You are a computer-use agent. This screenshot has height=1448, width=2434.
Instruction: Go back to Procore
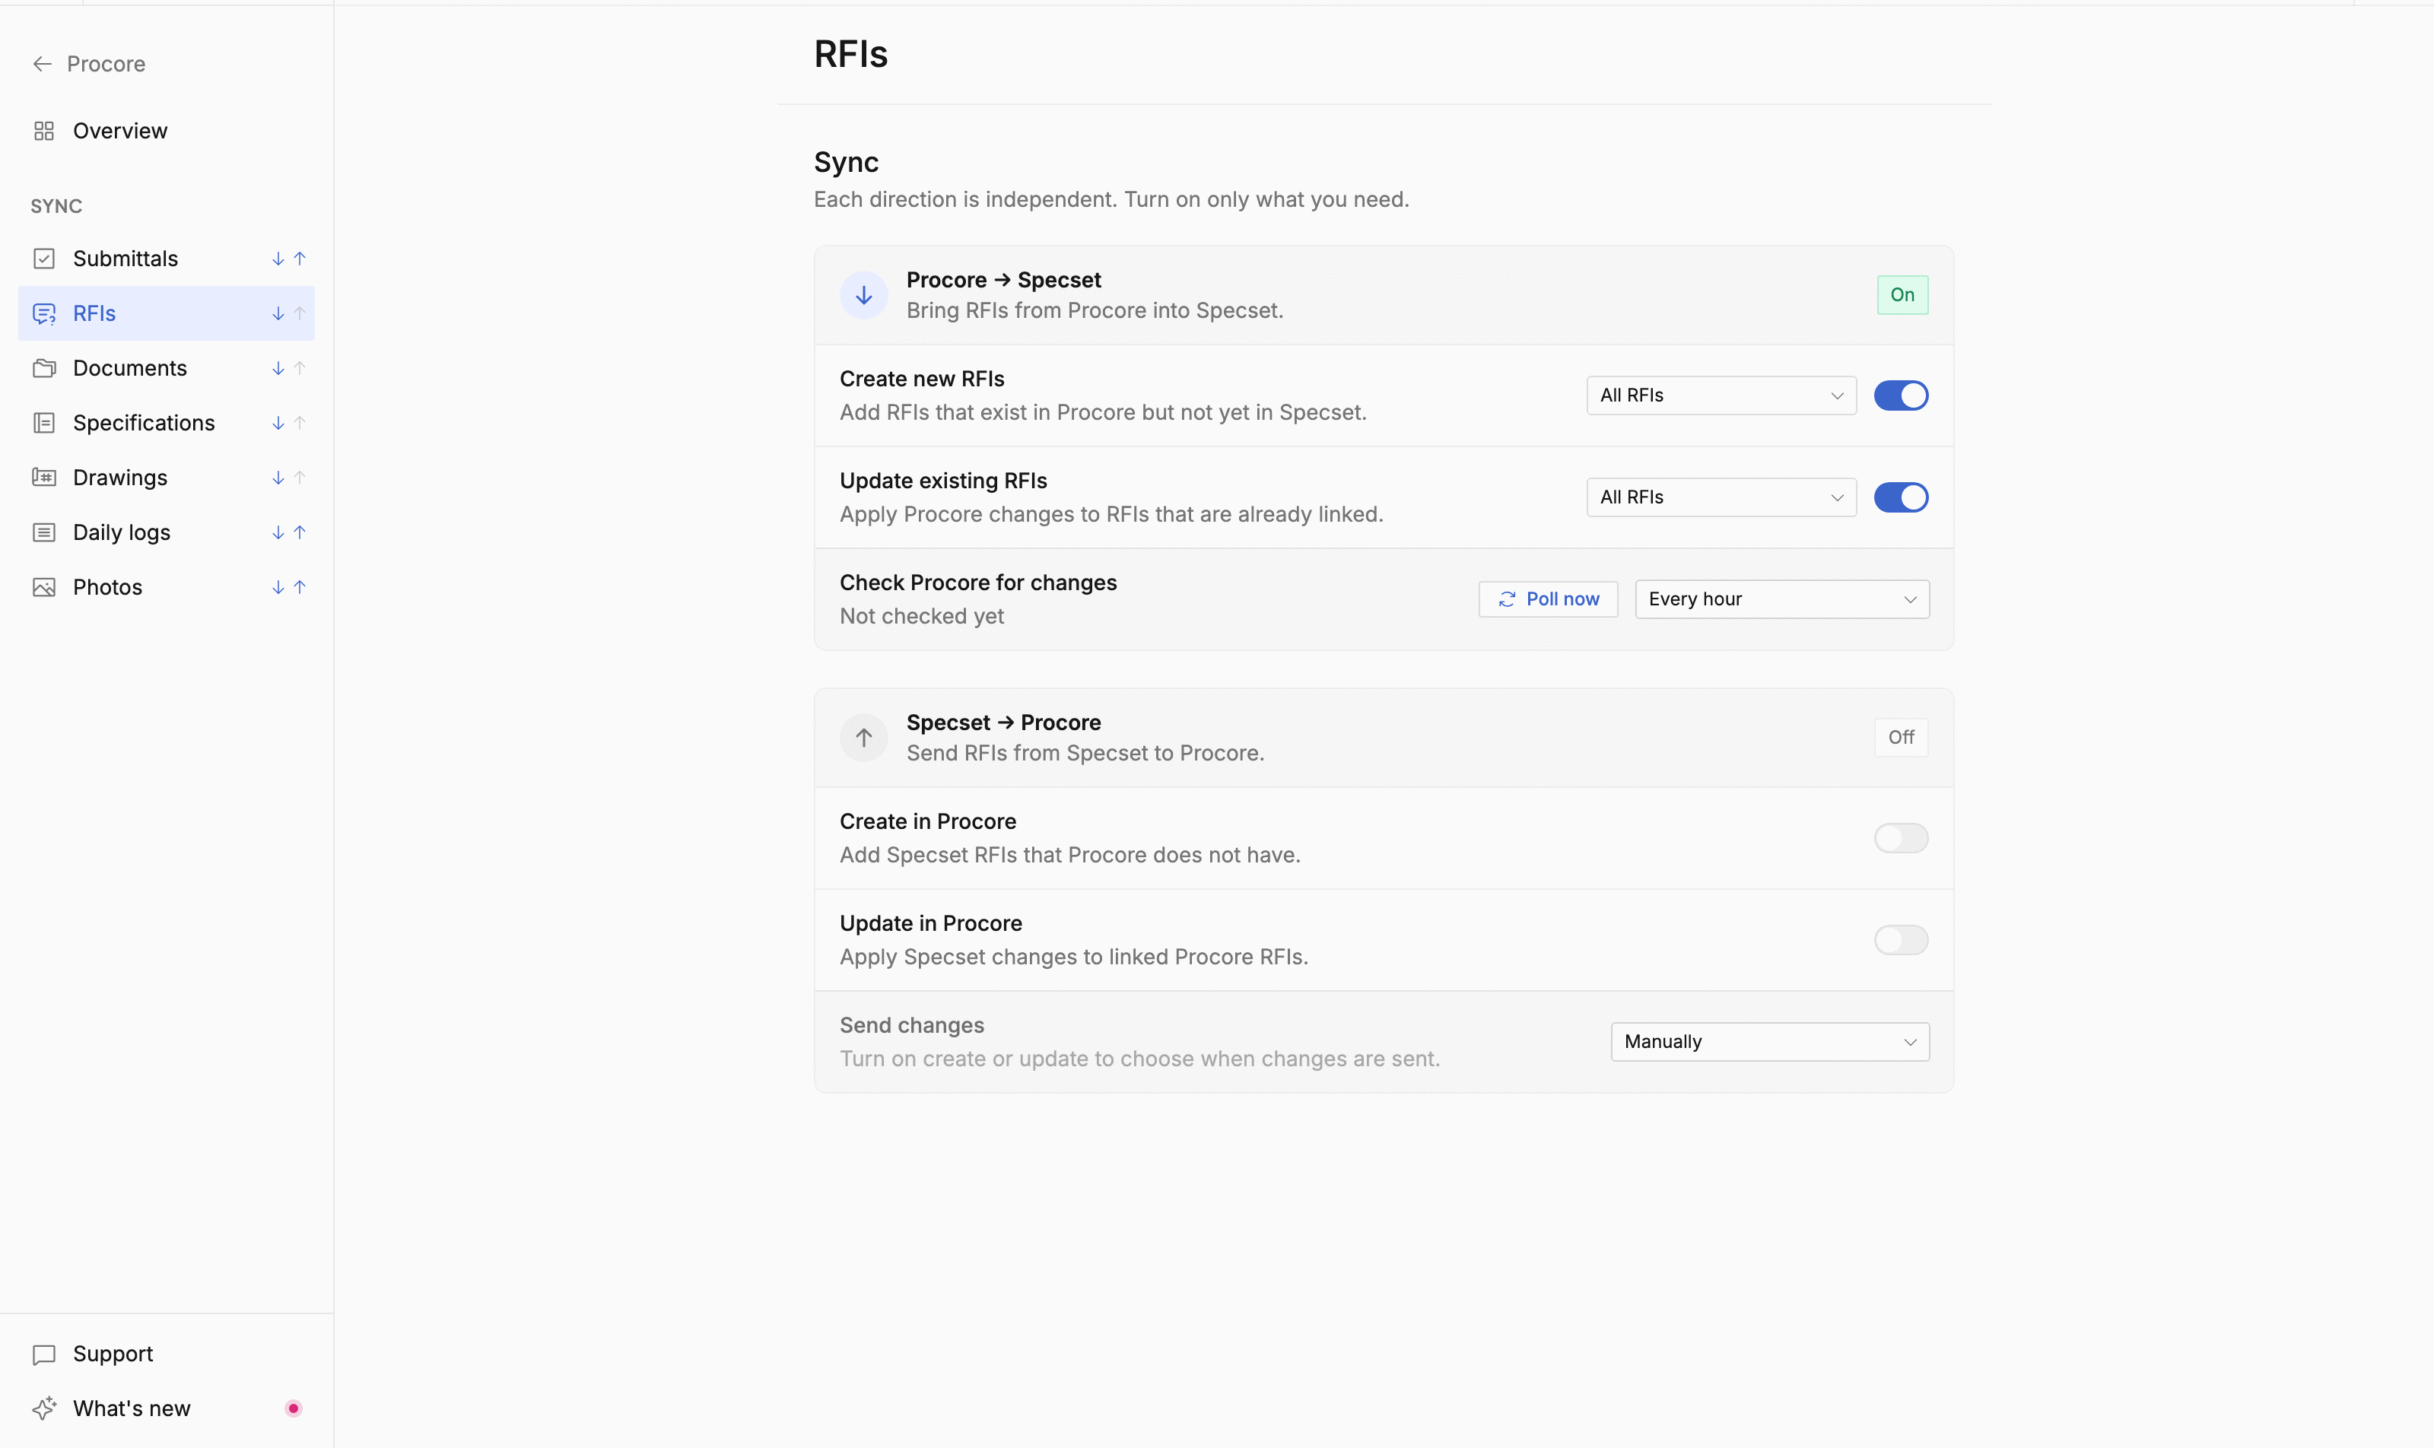point(89,65)
